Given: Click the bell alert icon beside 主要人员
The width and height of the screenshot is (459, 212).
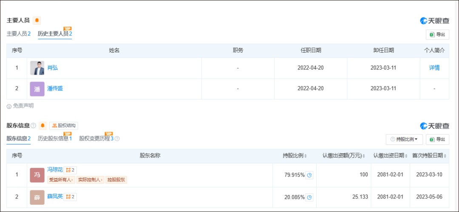Looking at the screenshot, I should pyautogui.click(x=37, y=20).
